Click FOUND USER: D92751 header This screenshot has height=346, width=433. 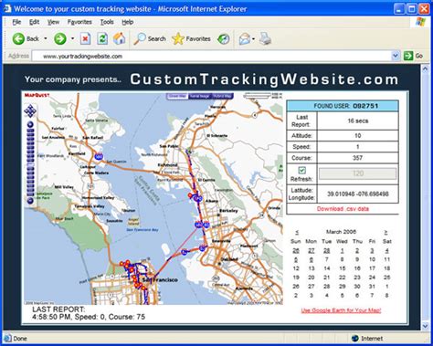point(343,106)
